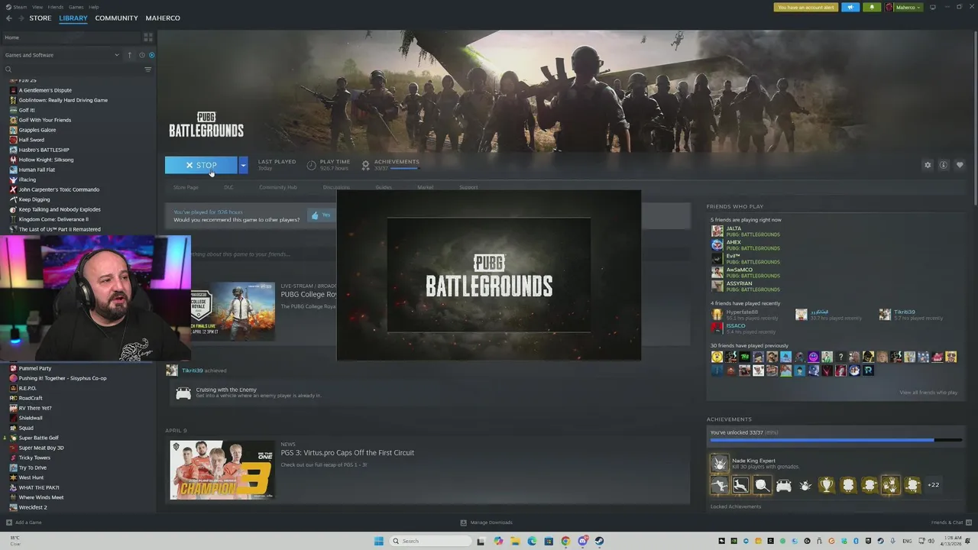Open friend AHEX in friends list
The height and width of the screenshot is (550, 978).
click(x=746, y=244)
